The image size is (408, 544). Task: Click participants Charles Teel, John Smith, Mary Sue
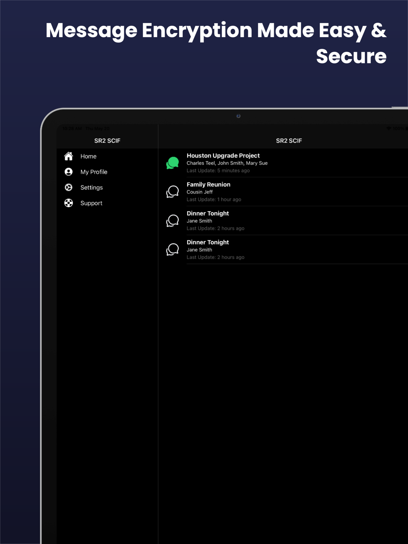click(227, 163)
